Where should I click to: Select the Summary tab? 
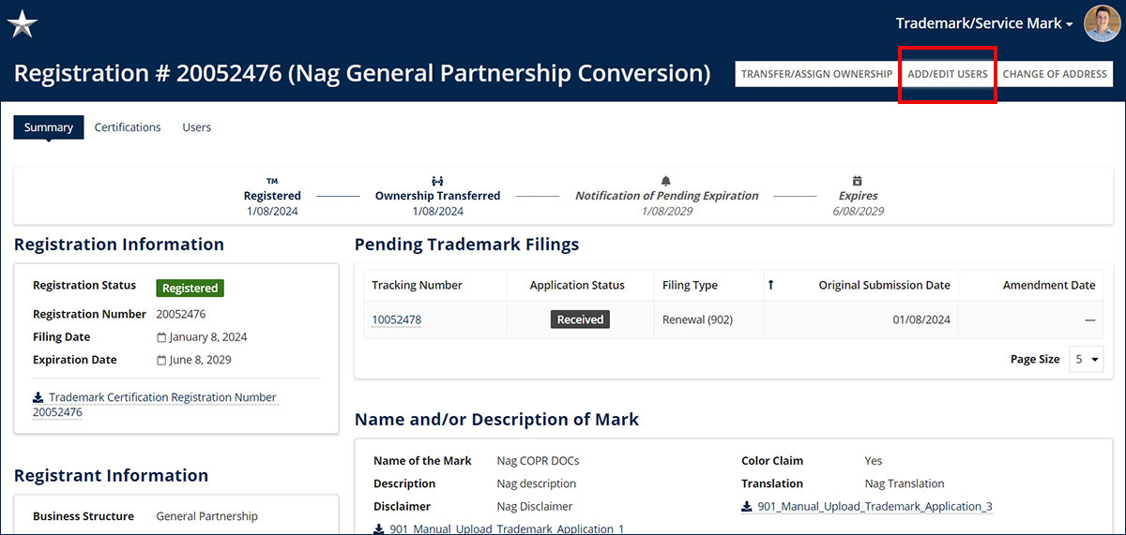coord(49,127)
